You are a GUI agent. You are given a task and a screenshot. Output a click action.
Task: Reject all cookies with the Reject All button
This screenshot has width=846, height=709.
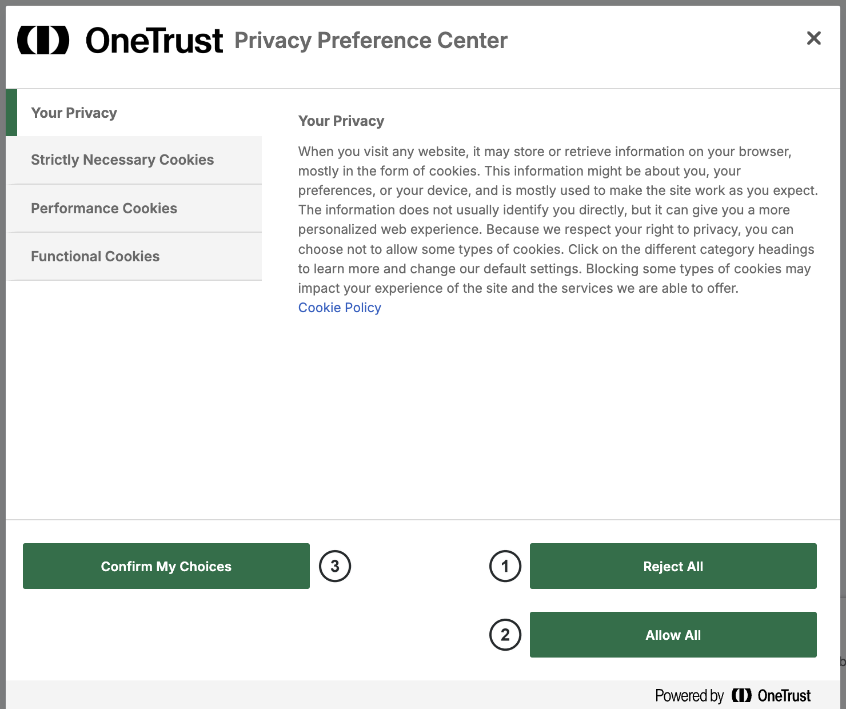pyautogui.click(x=673, y=566)
